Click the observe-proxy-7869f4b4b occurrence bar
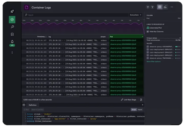184x127 pixels. click(x=178, y=58)
